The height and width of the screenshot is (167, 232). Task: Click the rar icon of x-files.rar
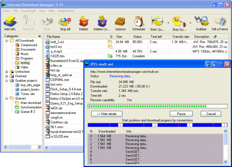click(x=48, y=66)
